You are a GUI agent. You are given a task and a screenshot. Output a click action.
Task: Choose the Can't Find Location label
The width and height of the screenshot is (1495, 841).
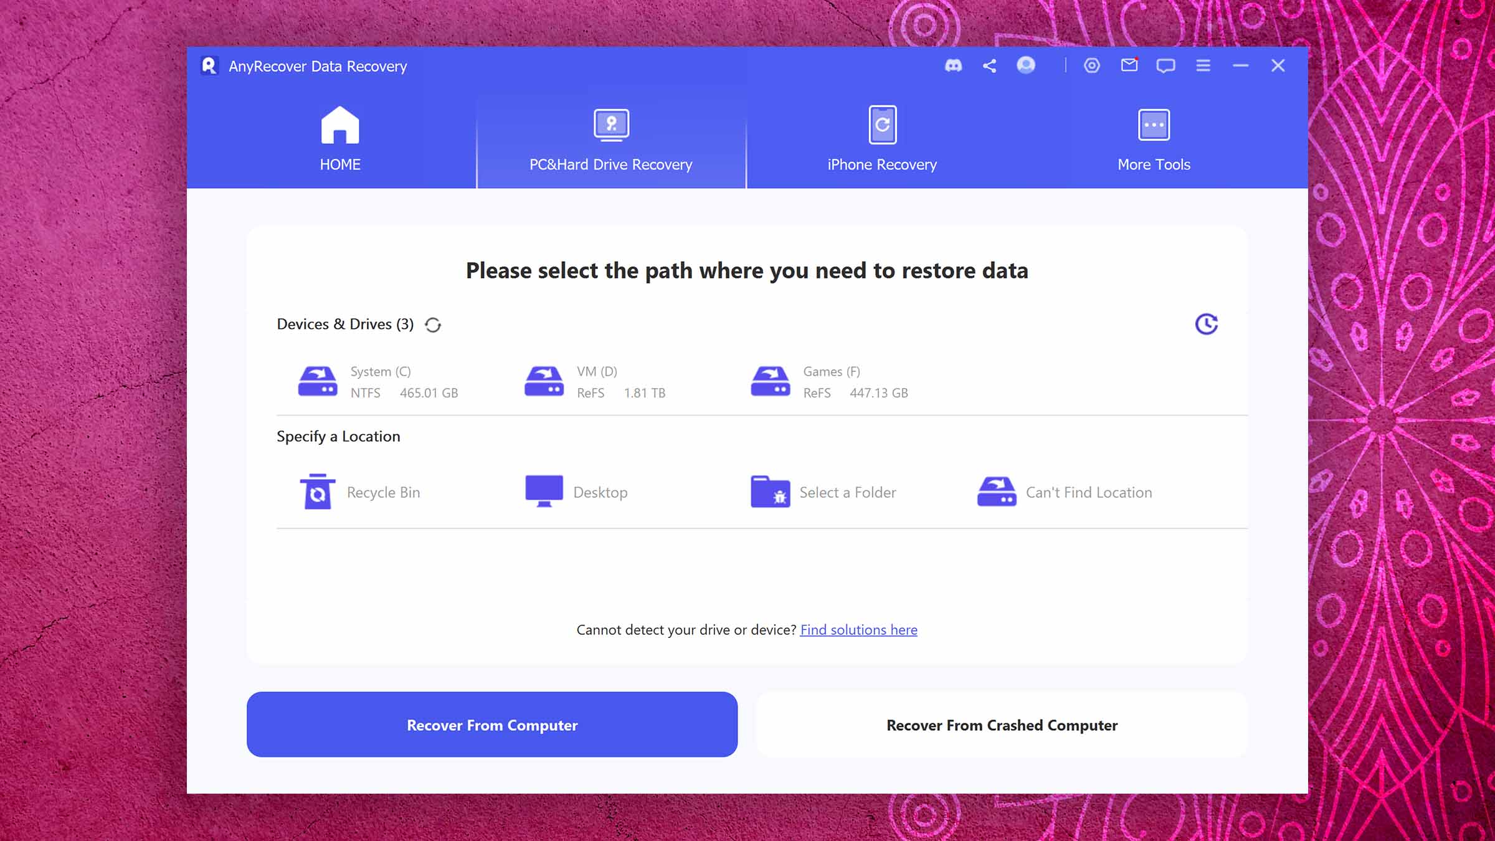pos(1089,492)
